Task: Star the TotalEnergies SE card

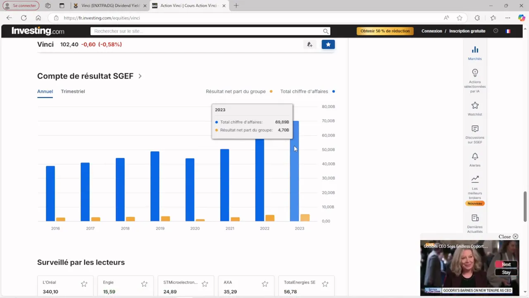Action: [x=325, y=284]
